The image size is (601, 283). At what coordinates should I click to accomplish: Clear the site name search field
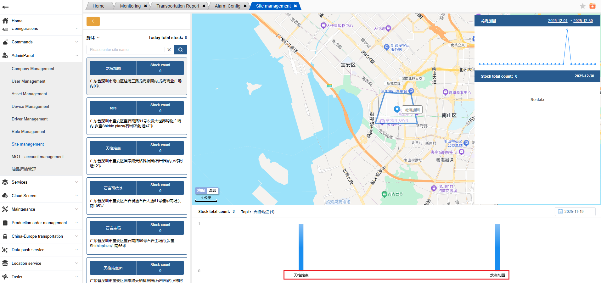169,50
